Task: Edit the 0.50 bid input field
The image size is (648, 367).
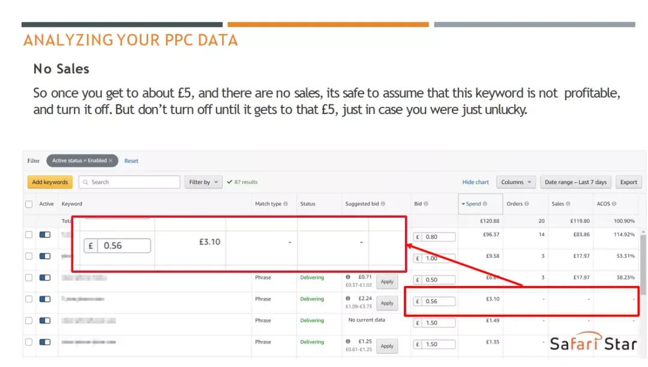Action: (x=434, y=280)
